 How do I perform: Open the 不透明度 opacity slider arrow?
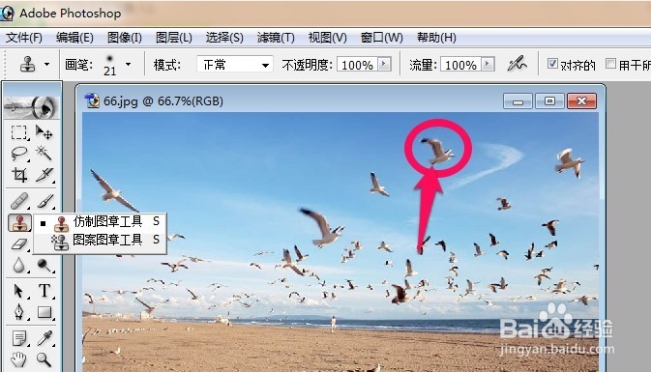(384, 65)
